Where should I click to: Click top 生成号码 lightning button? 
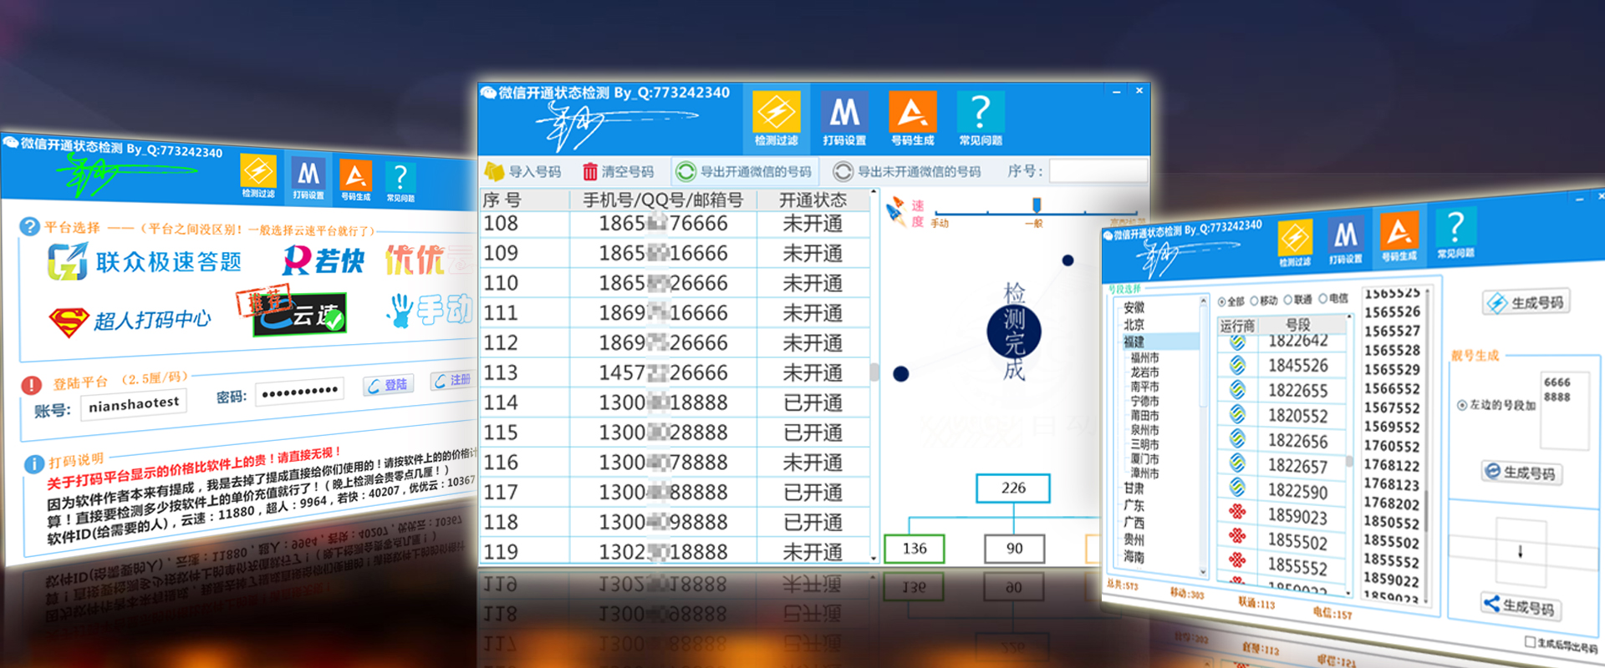pyautogui.click(x=1526, y=302)
